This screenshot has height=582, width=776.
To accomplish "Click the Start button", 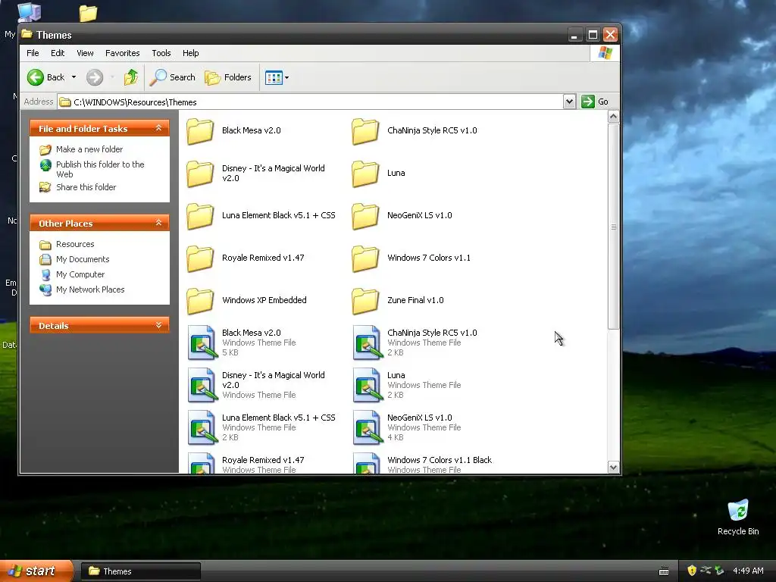I will pos(36,571).
